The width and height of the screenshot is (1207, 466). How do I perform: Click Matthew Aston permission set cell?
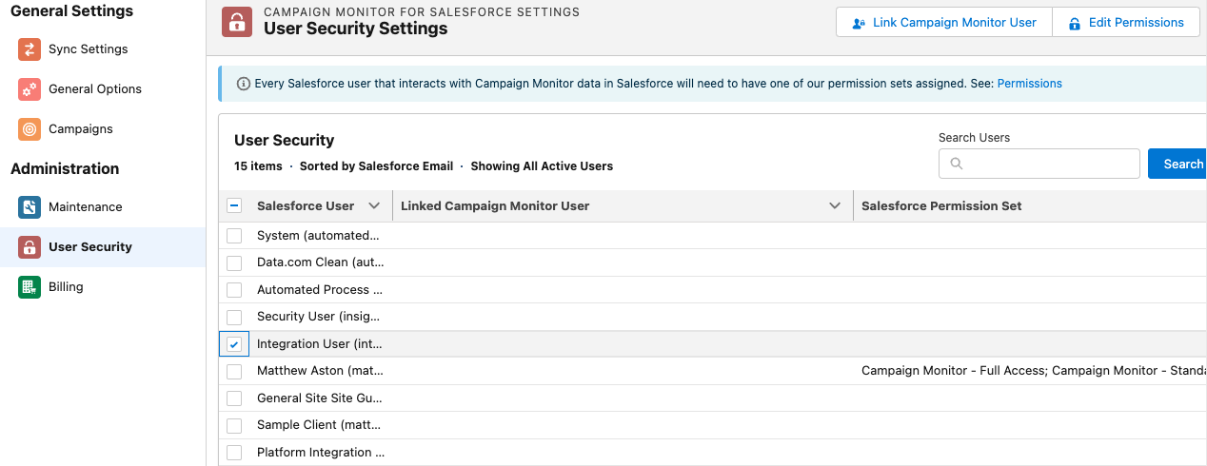tap(1034, 371)
